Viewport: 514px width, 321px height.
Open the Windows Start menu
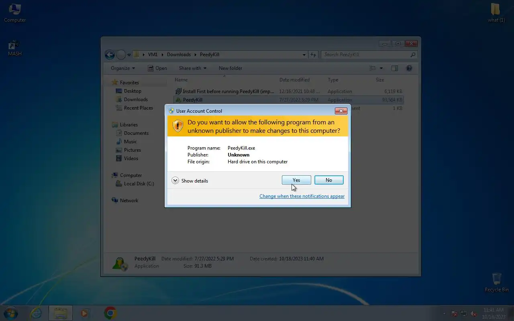(11, 313)
